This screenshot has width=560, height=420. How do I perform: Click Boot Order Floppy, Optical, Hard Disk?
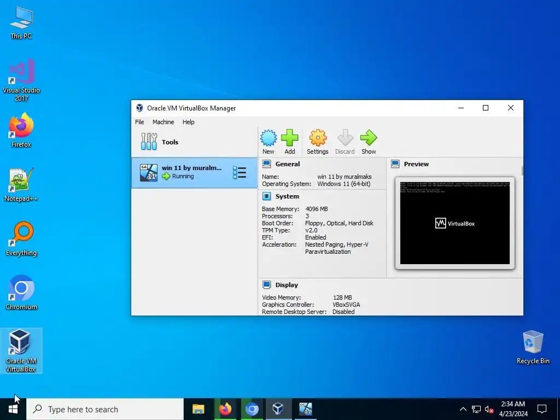coord(339,223)
